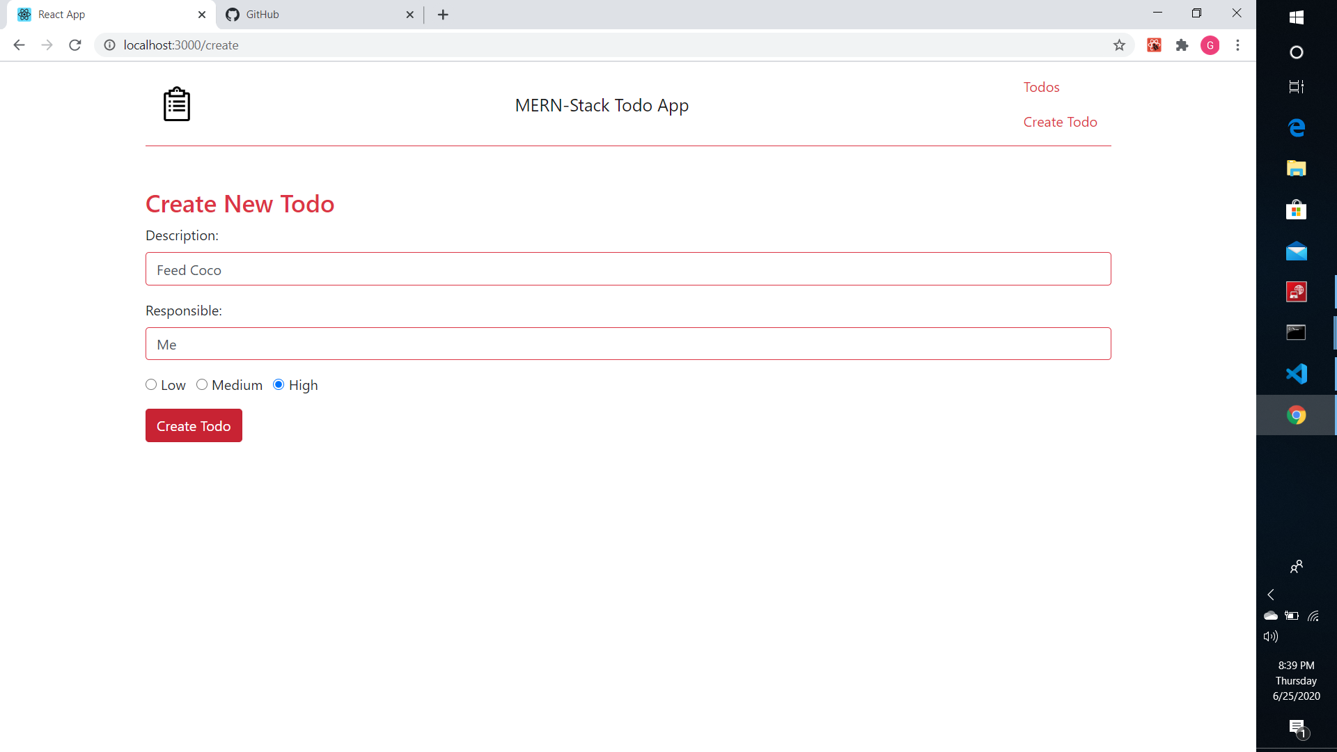1337x752 pixels.
Task: Select High priority radio button
Action: click(x=279, y=384)
